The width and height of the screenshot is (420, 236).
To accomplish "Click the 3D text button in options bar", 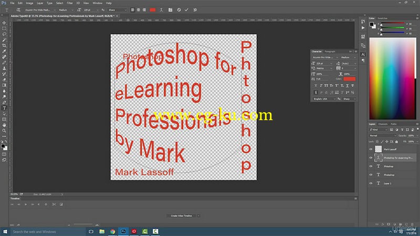I will 195,10.
